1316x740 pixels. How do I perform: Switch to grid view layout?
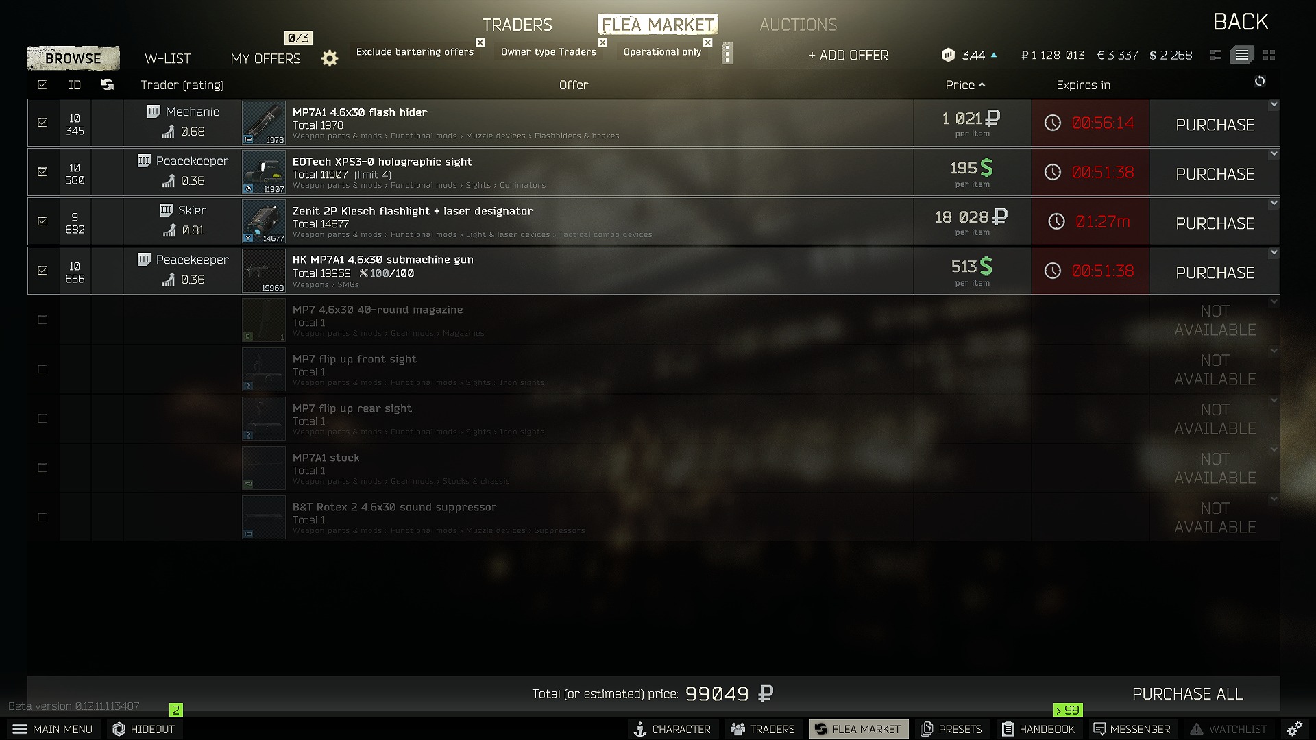pos(1269,55)
